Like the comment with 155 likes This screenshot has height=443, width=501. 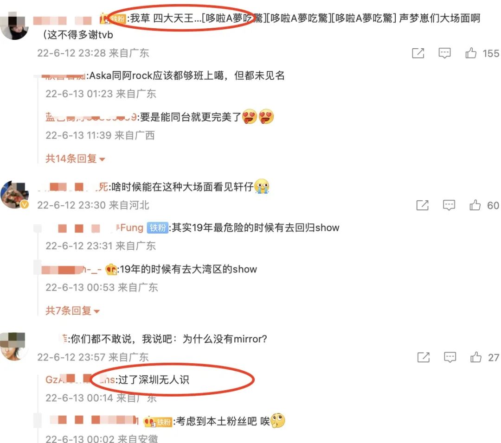click(x=471, y=53)
